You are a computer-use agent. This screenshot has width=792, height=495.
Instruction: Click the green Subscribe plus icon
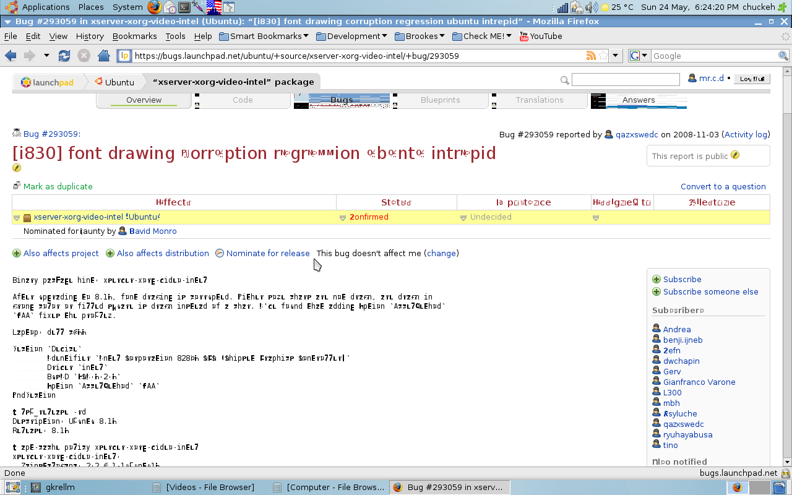pos(656,280)
